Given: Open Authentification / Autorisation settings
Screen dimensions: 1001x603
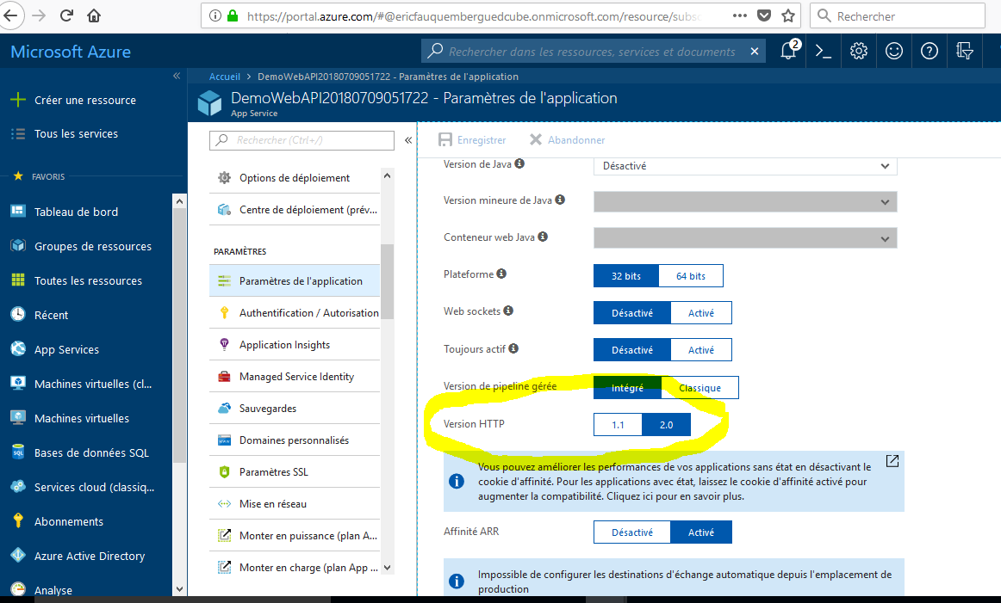Looking at the screenshot, I should pyautogui.click(x=295, y=313).
